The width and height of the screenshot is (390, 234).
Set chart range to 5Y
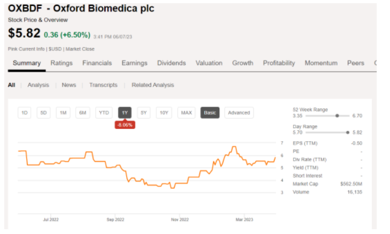point(144,112)
